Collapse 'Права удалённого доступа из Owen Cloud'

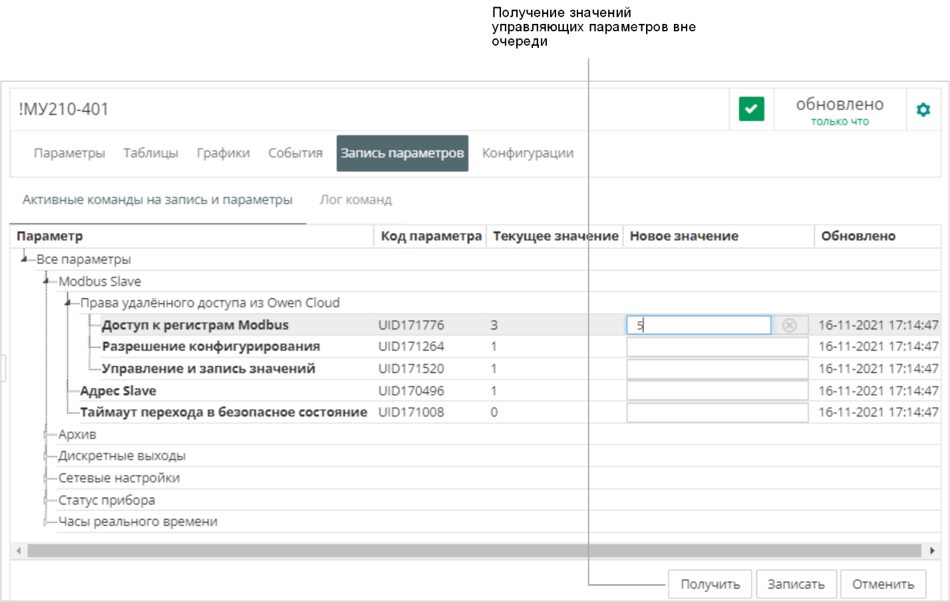[68, 303]
